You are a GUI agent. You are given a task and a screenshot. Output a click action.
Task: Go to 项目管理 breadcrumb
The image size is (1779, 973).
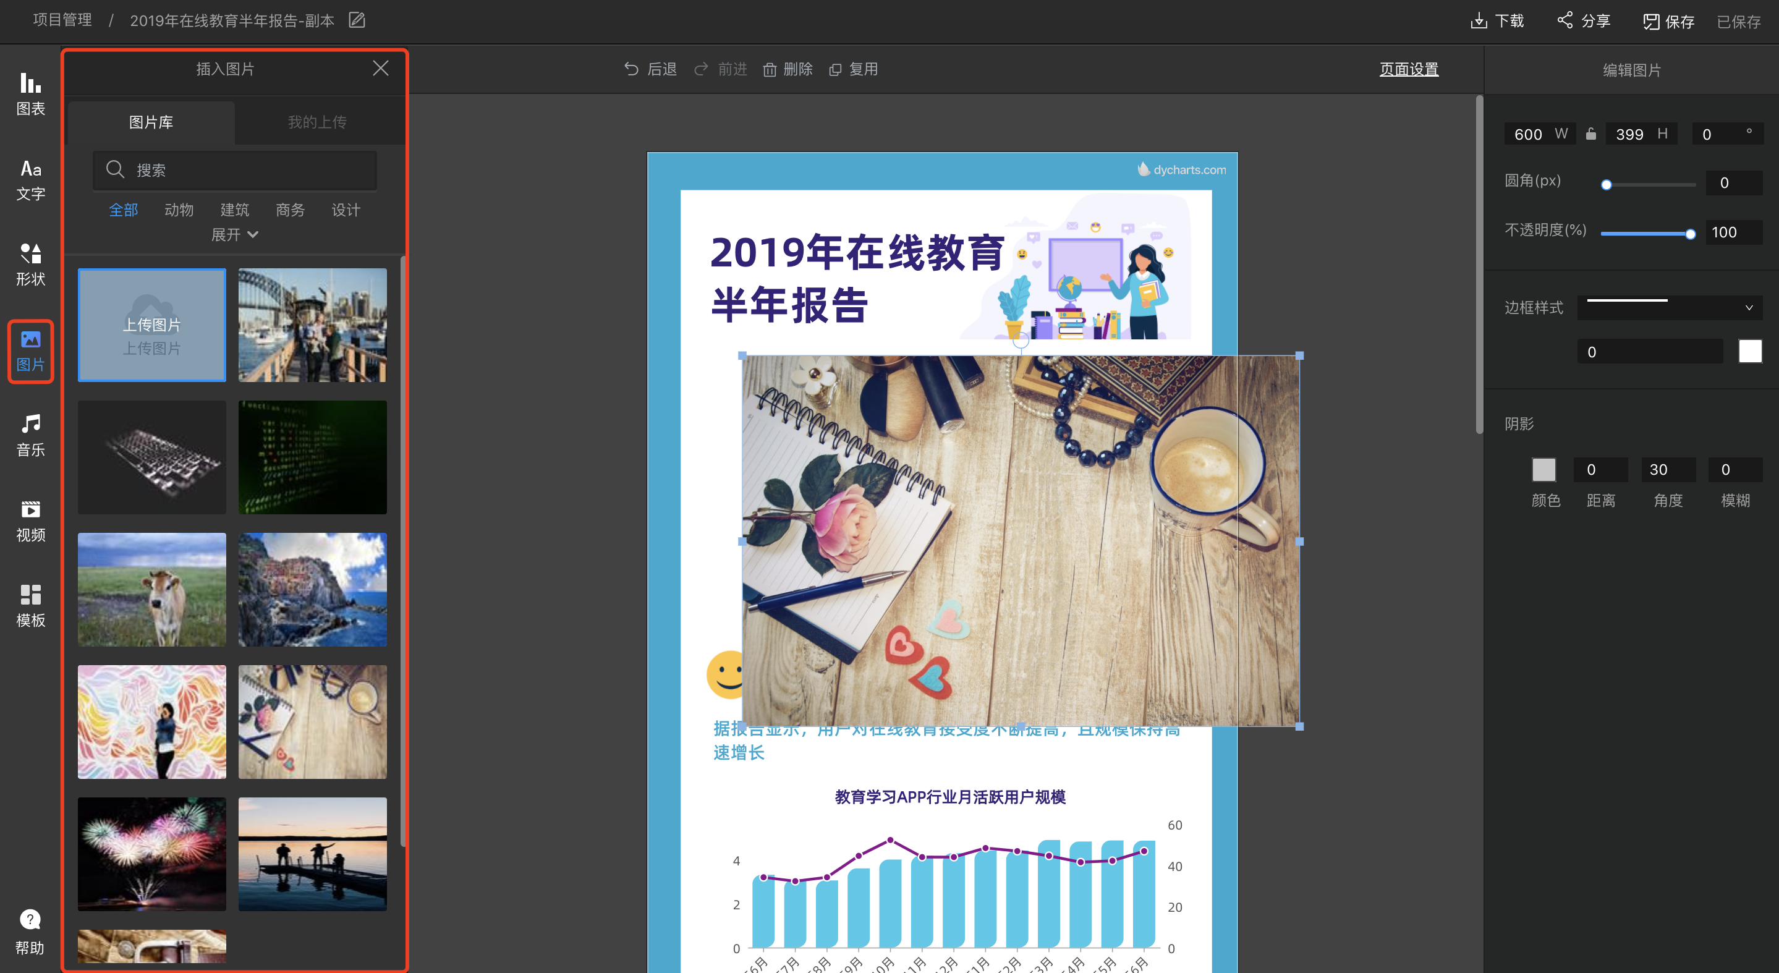point(62,20)
